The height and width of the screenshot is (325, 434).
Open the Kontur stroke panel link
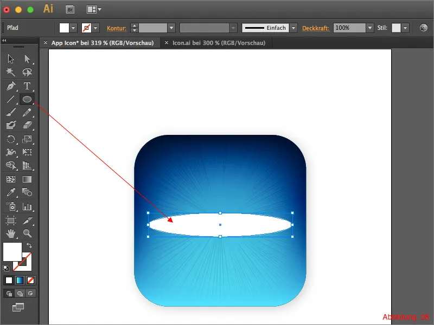click(x=117, y=28)
